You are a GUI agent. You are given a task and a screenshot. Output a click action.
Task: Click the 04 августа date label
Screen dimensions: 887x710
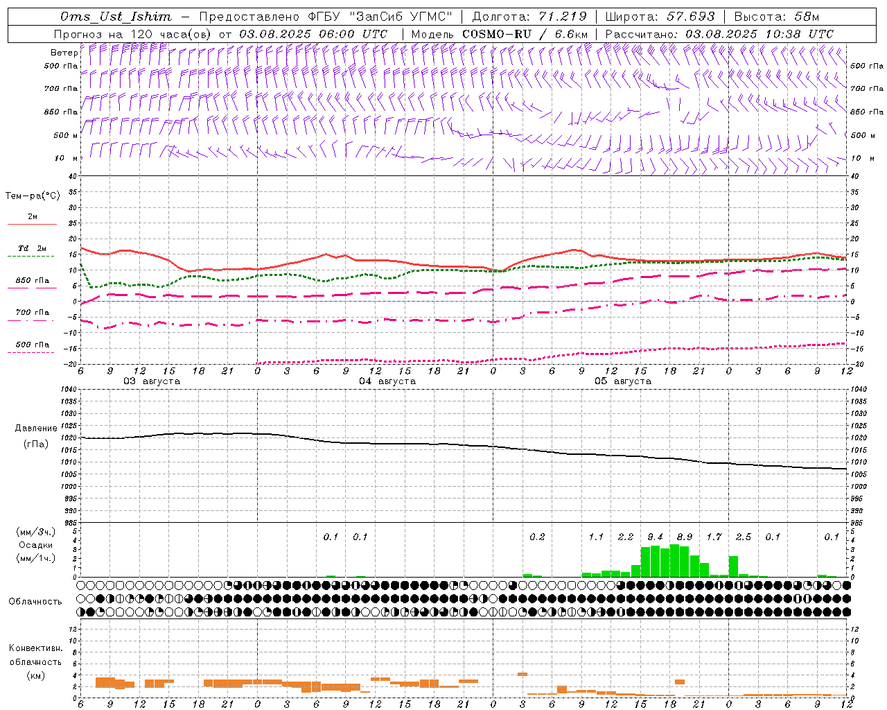point(387,381)
